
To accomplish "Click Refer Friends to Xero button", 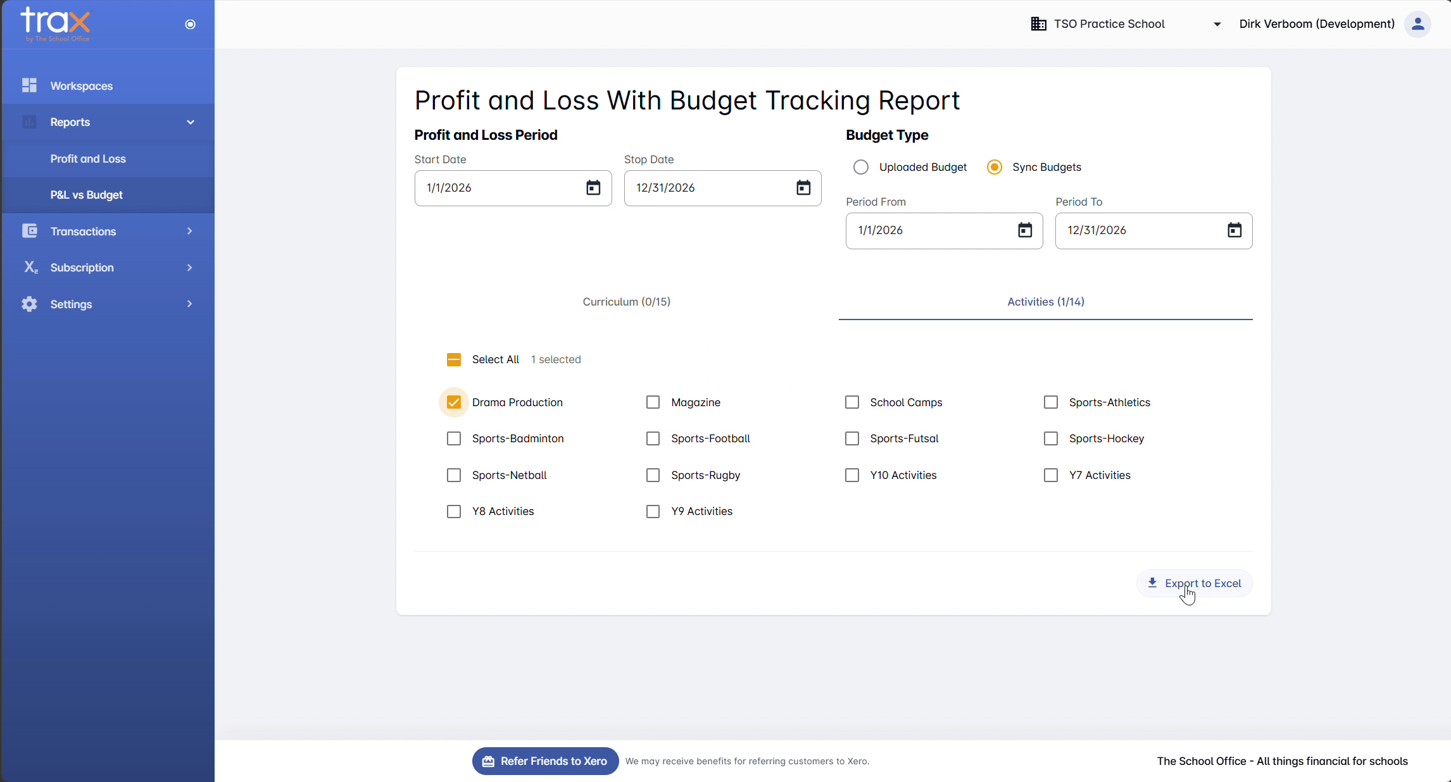I will (x=545, y=761).
